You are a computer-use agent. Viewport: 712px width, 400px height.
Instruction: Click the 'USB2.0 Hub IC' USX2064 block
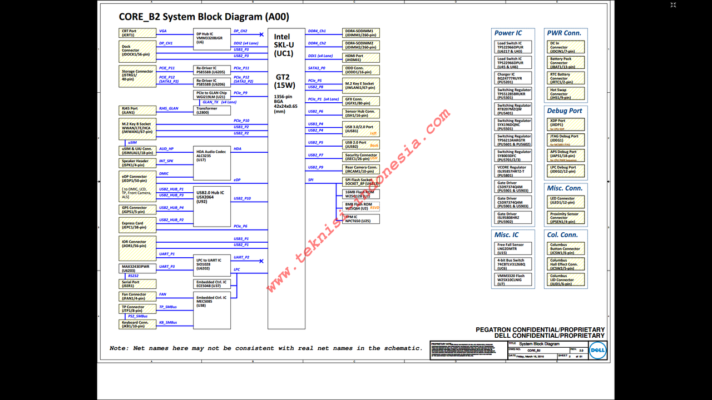212,206
